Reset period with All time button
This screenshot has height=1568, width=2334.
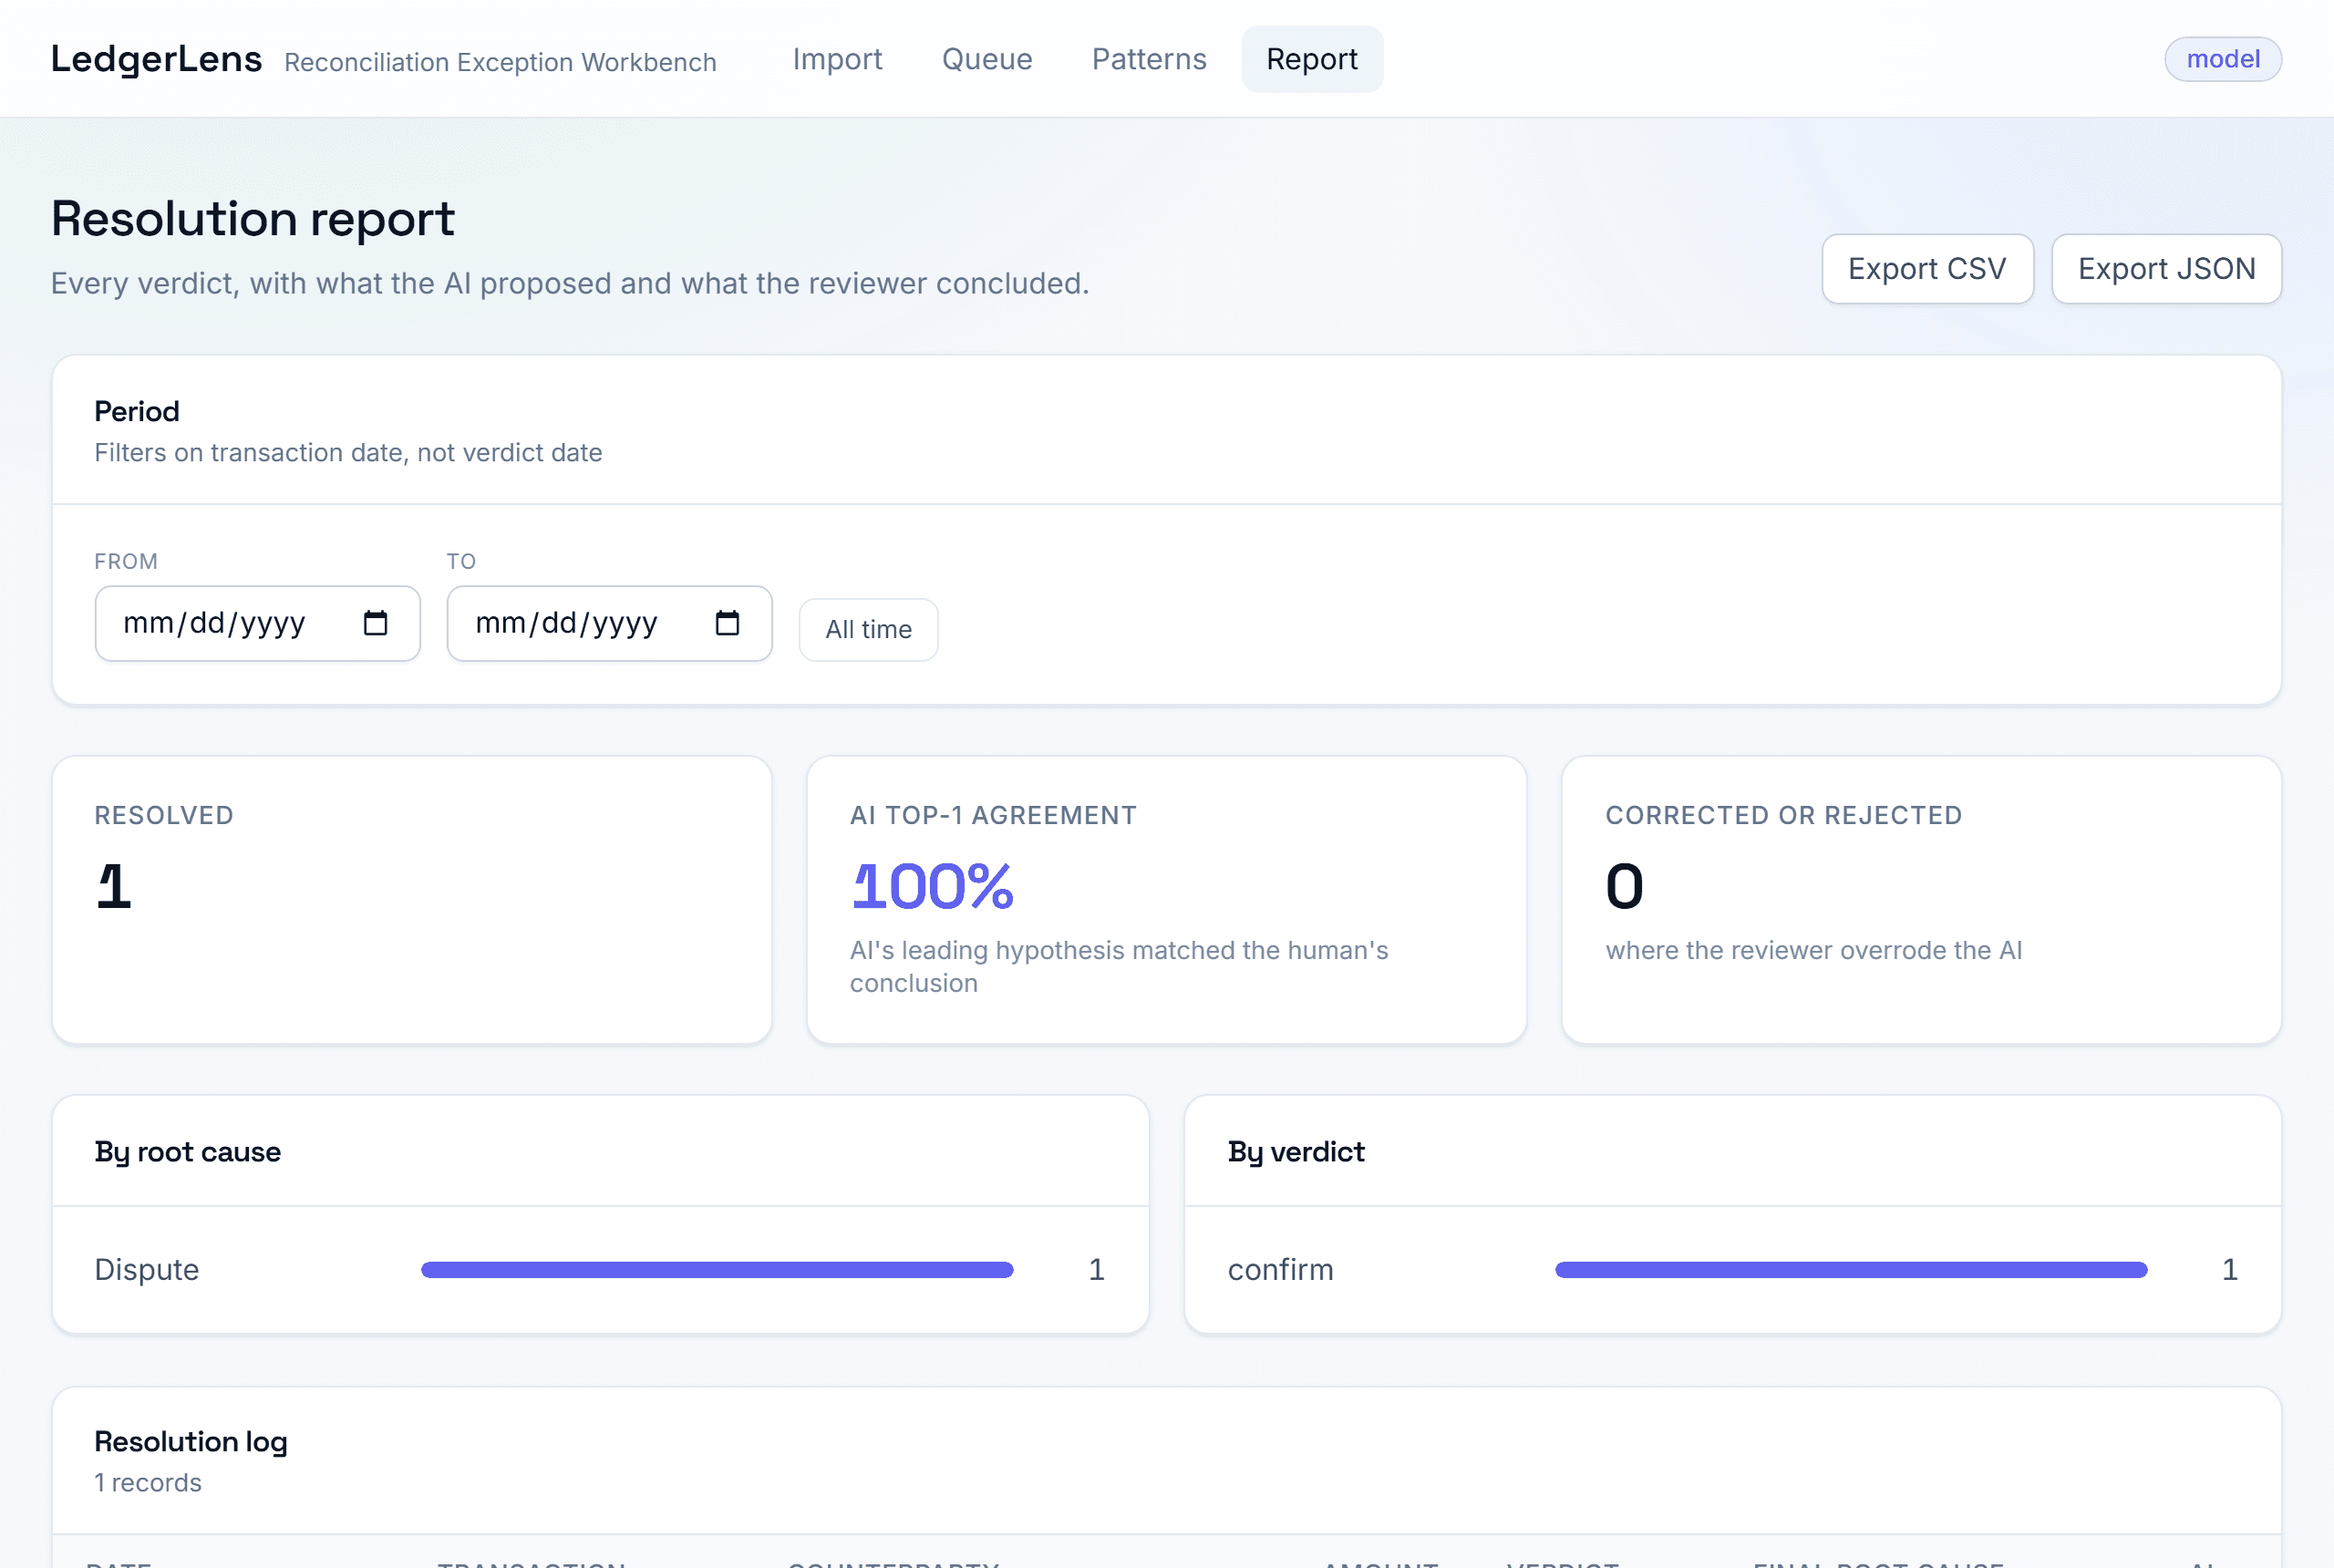click(x=868, y=630)
